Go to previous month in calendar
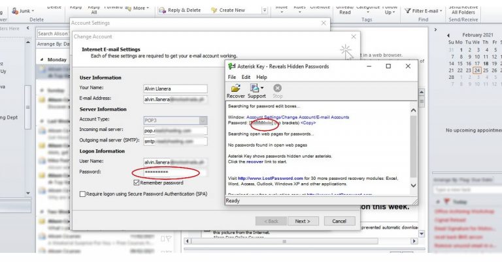Screen dimensions: 502x262 (x=448, y=35)
